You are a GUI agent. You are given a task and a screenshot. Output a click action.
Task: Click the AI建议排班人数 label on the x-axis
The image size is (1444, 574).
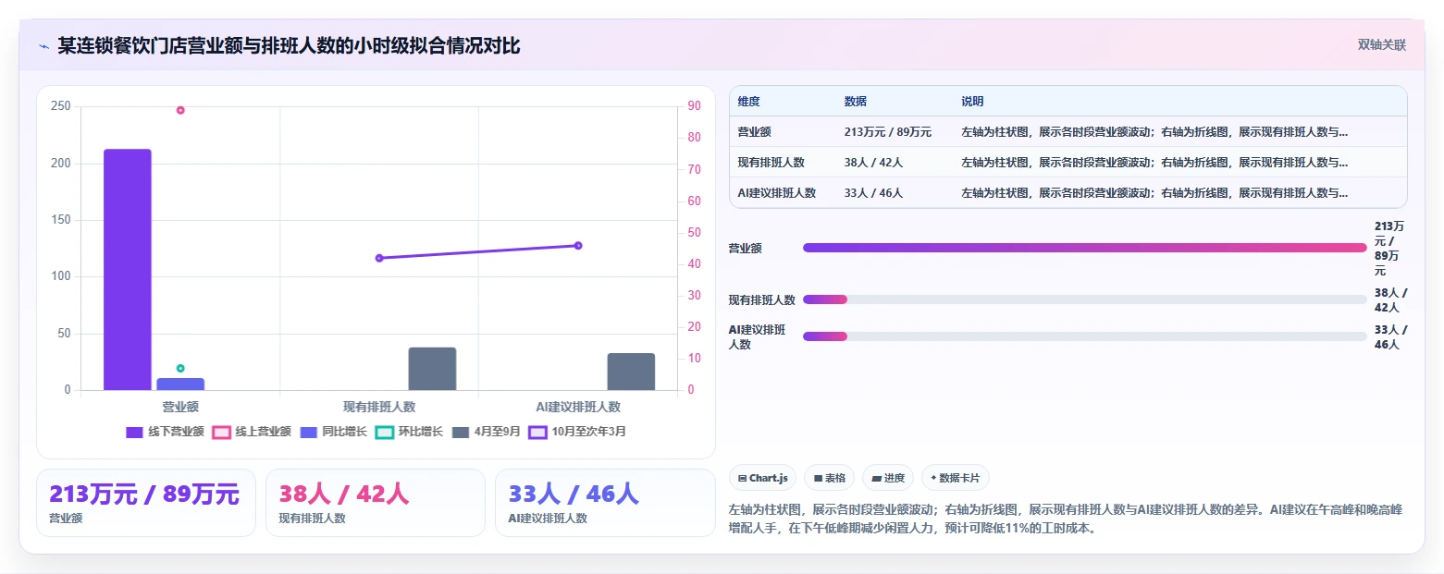pos(578,406)
